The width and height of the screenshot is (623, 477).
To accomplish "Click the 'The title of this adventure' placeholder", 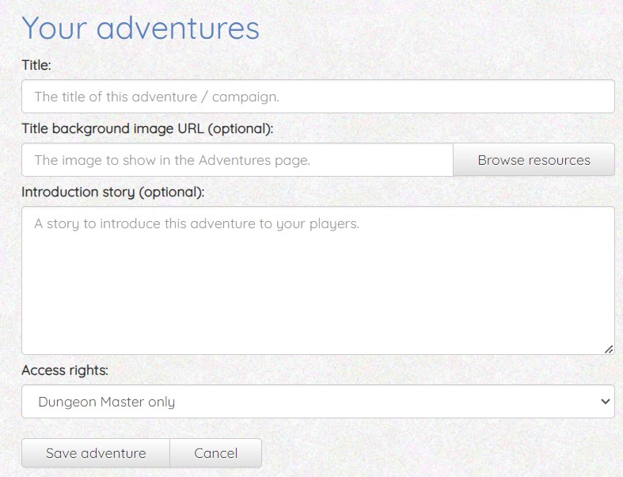I will coord(156,97).
